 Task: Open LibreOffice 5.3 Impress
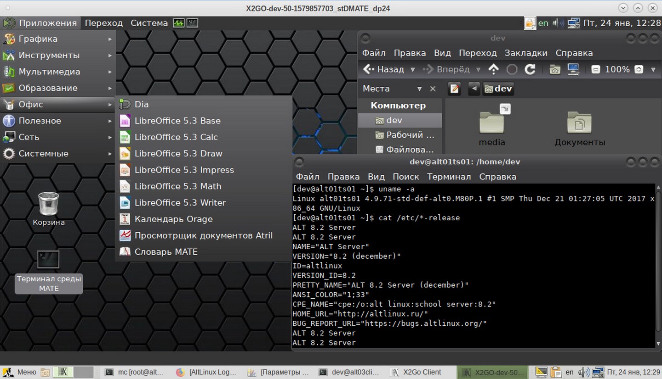(204, 170)
